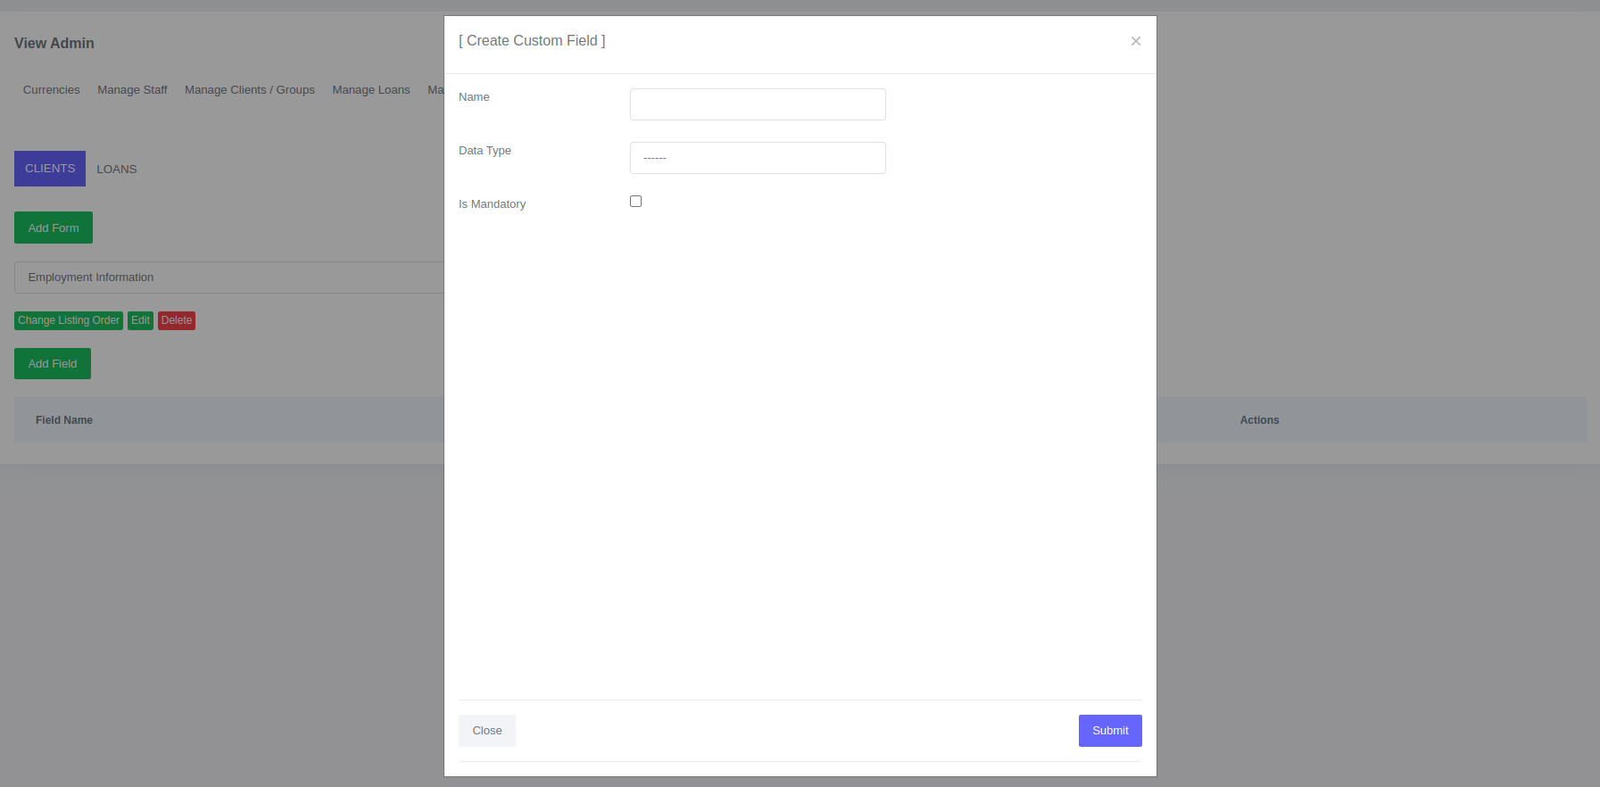Open the Currencies menu item
The image size is (1600, 787).
tap(52, 90)
